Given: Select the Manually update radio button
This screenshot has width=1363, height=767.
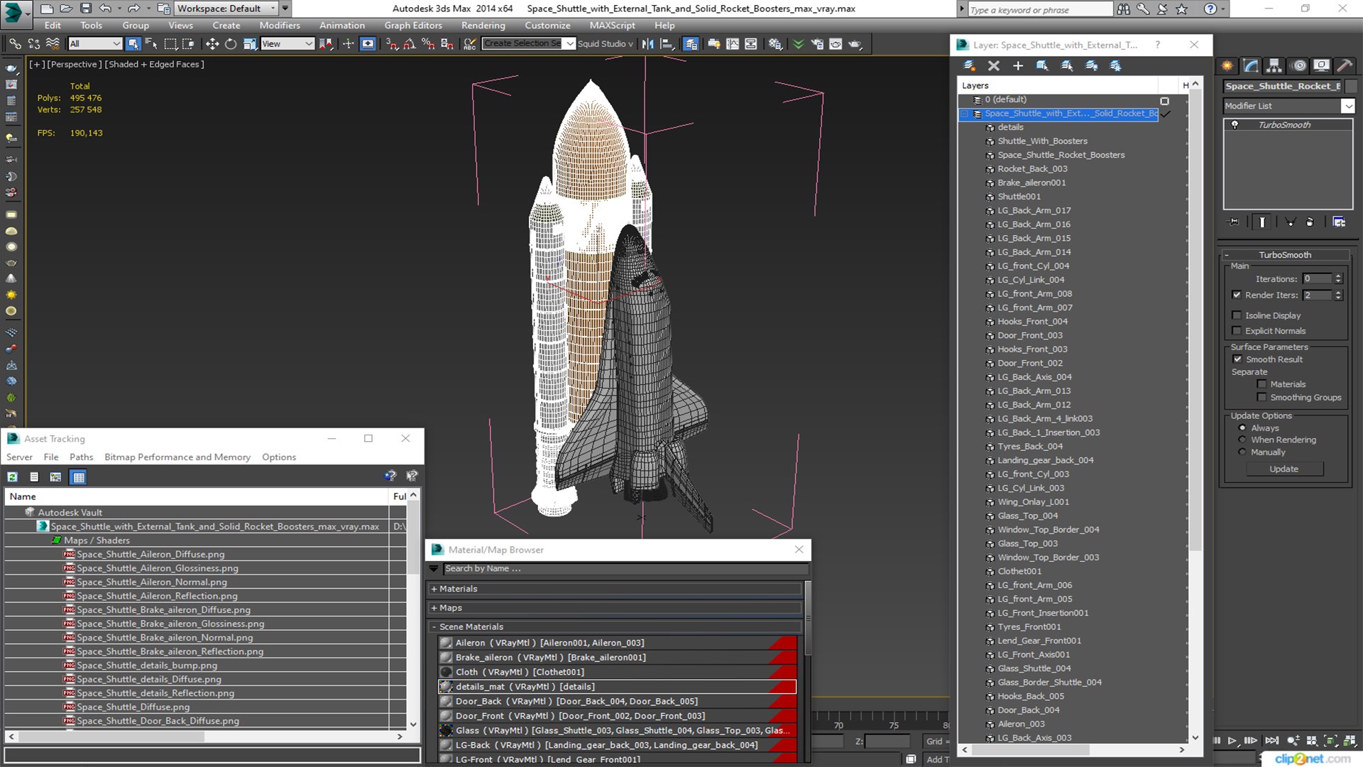Looking at the screenshot, I should (x=1242, y=452).
